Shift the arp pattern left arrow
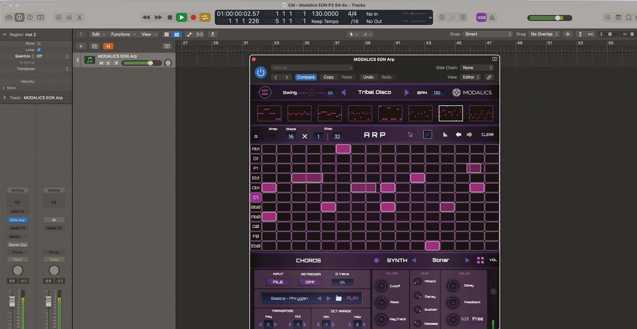 pos(459,135)
